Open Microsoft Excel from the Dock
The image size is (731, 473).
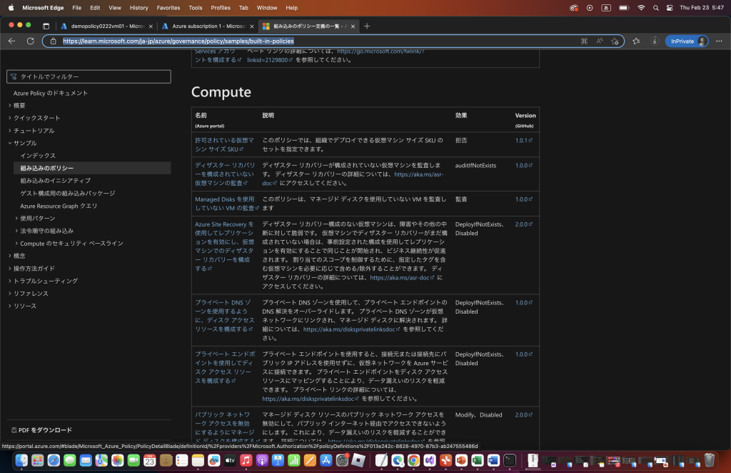478,460
